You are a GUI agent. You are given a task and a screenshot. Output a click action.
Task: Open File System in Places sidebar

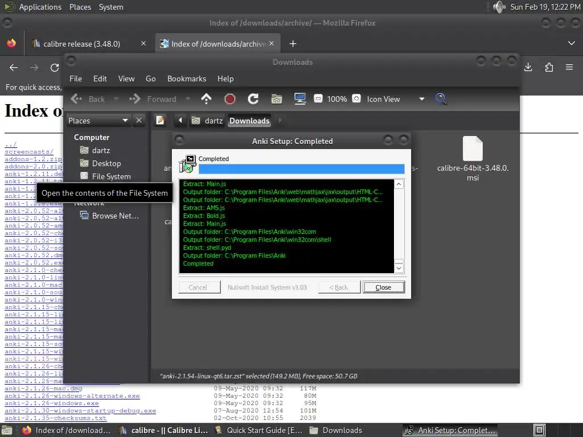pyautogui.click(x=105, y=176)
